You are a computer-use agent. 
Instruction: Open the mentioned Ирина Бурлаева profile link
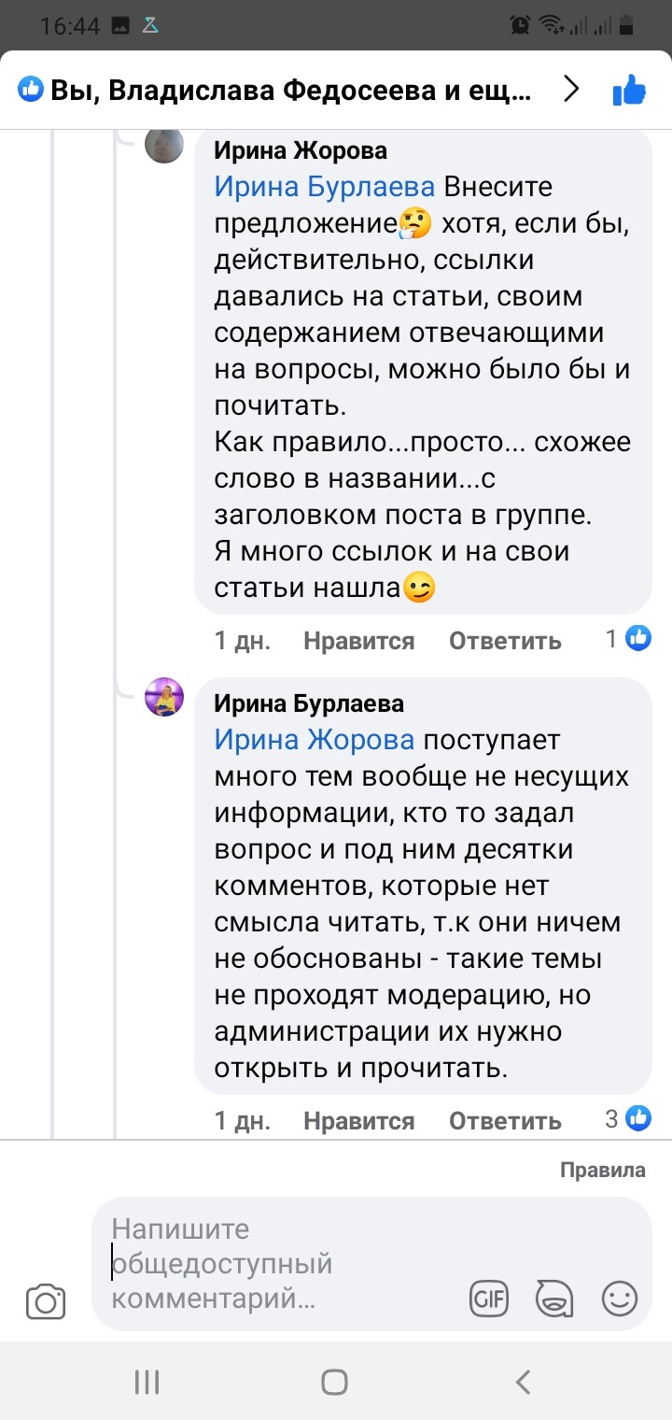[x=324, y=187]
